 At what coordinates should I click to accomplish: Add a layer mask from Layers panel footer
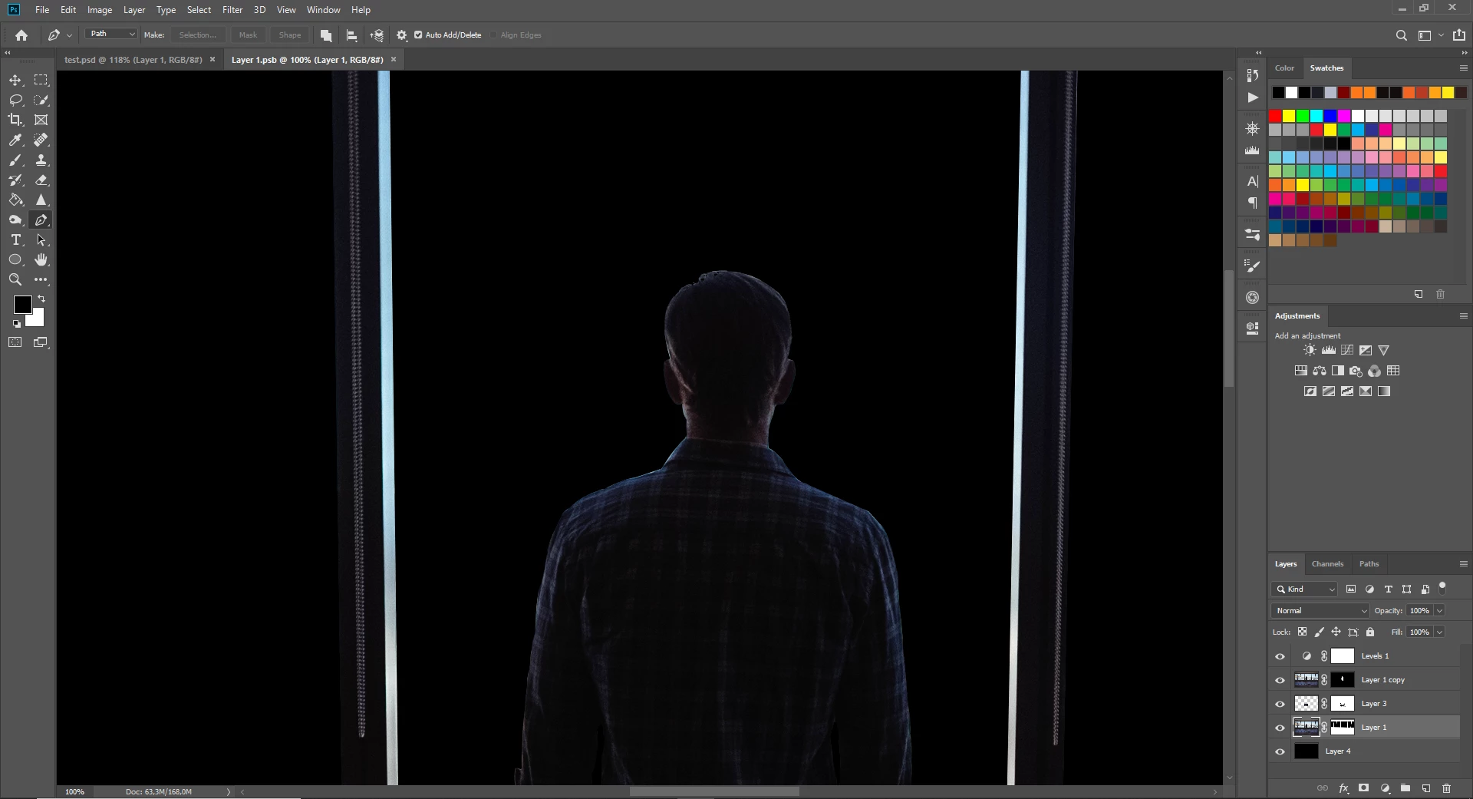1363,788
